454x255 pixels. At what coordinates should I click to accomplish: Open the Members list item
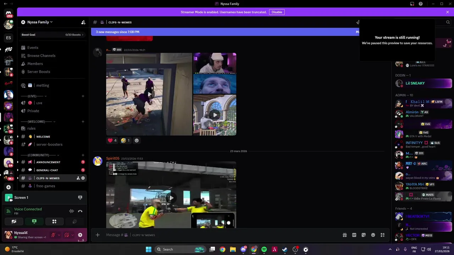(x=52, y=64)
